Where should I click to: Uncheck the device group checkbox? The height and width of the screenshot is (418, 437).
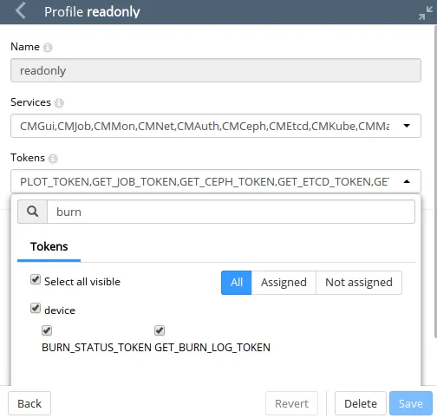36,308
